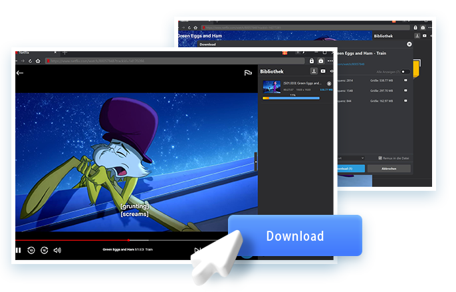Click the front window URL address bar
Viewport: 456px width, 292px height.
pos(174,61)
